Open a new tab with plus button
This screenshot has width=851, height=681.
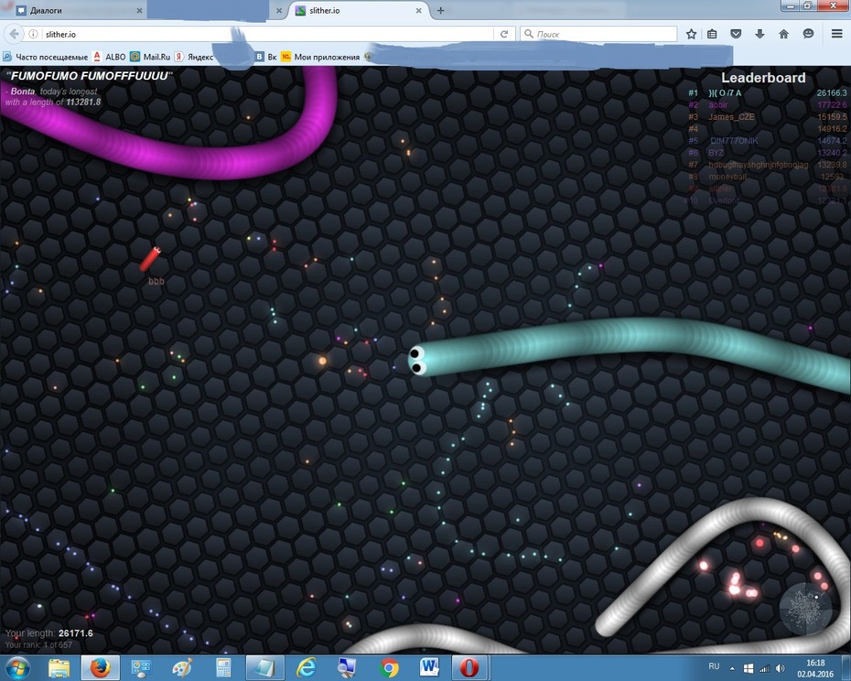[x=441, y=10]
